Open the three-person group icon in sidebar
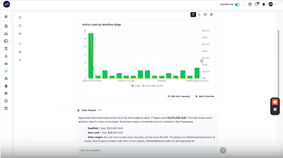The image size is (283, 158). (6, 64)
